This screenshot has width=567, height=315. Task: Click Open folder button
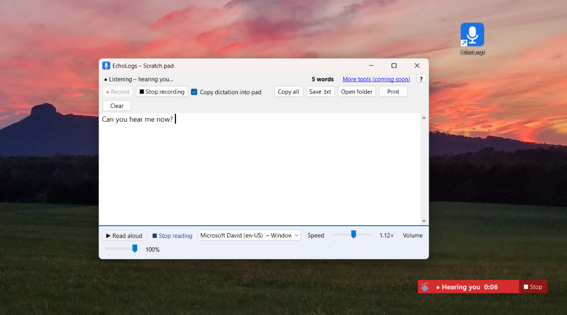click(x=357, y=92)
